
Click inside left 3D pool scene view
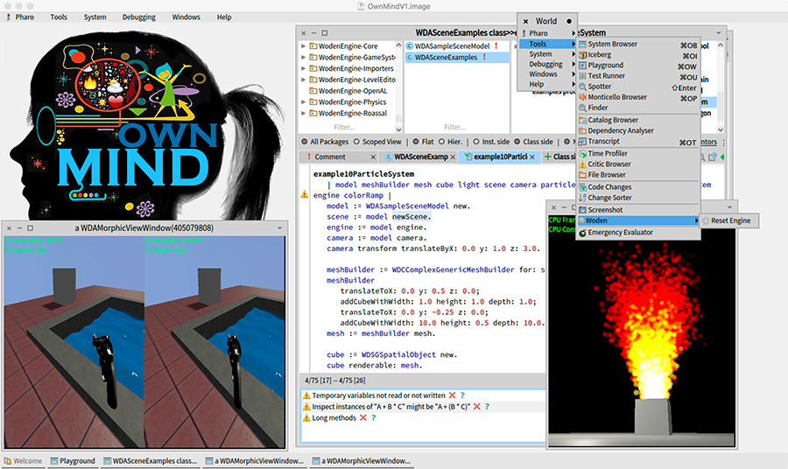pos(74,341)
